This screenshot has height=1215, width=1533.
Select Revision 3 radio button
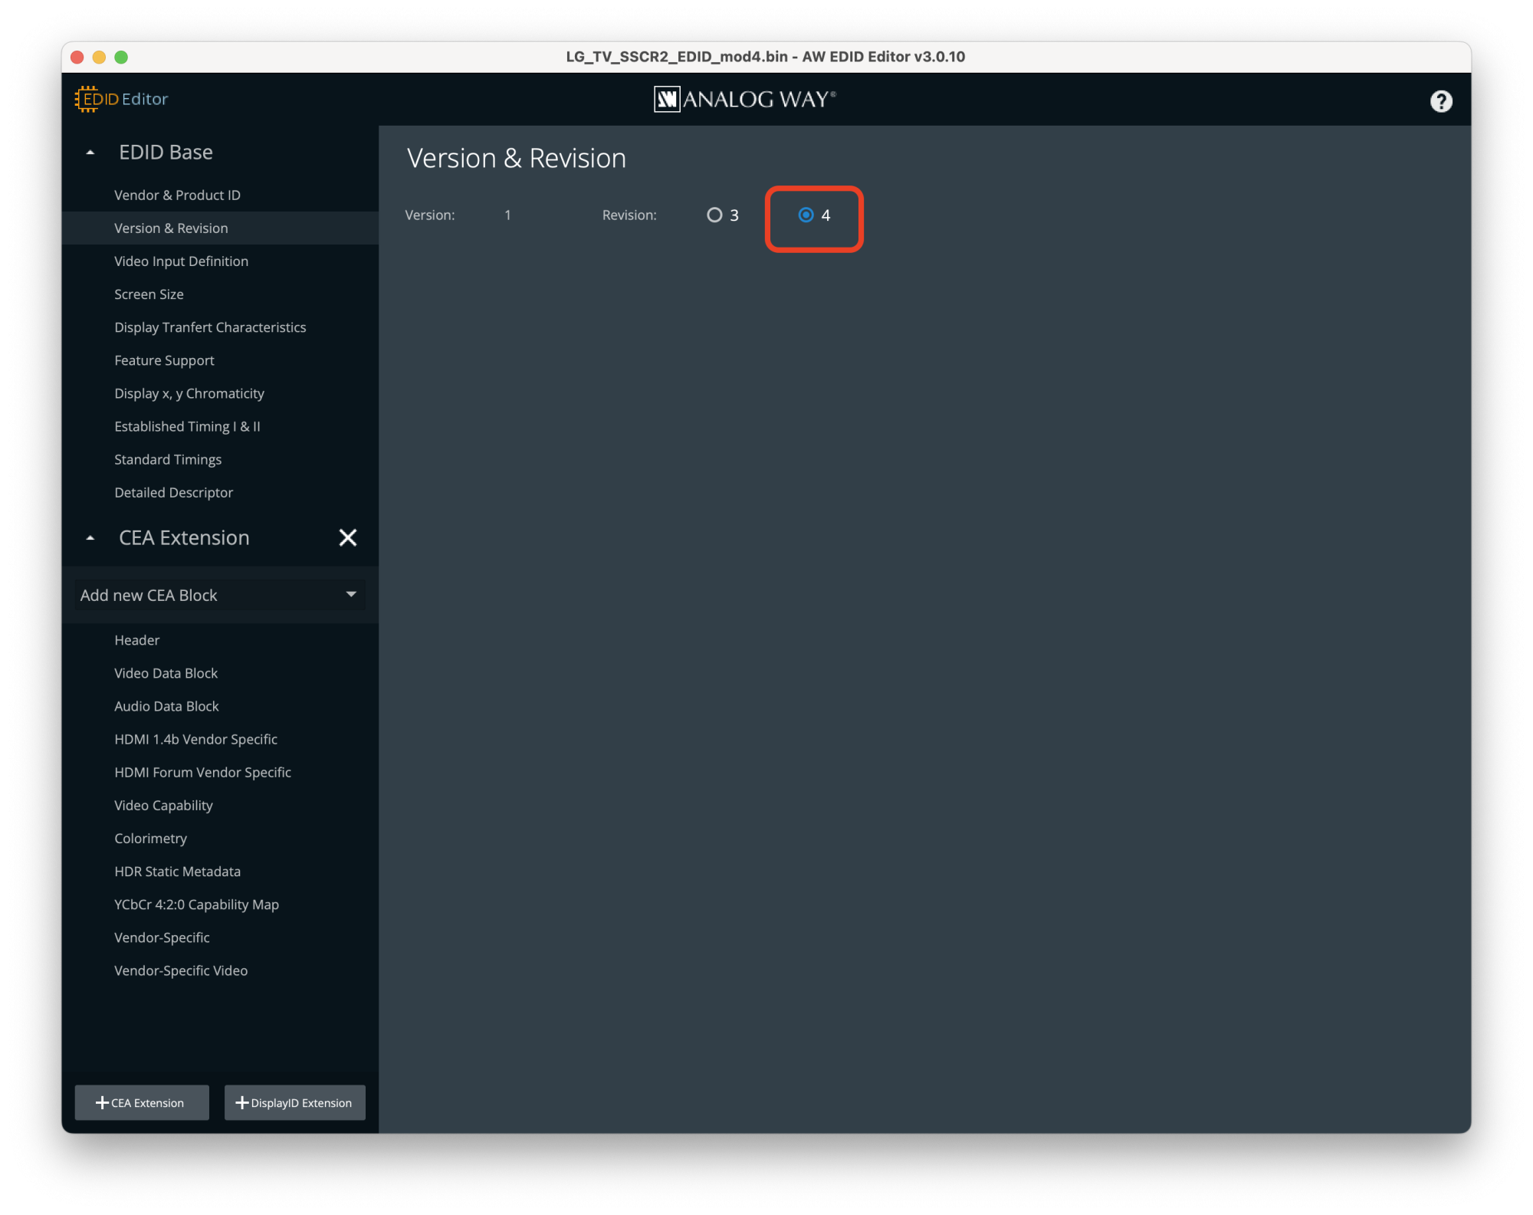pyautogui.click(x=715, y=214)
